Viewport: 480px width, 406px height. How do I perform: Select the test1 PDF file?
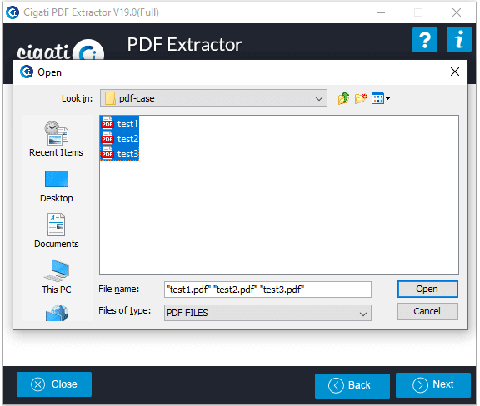pos(120,124)
